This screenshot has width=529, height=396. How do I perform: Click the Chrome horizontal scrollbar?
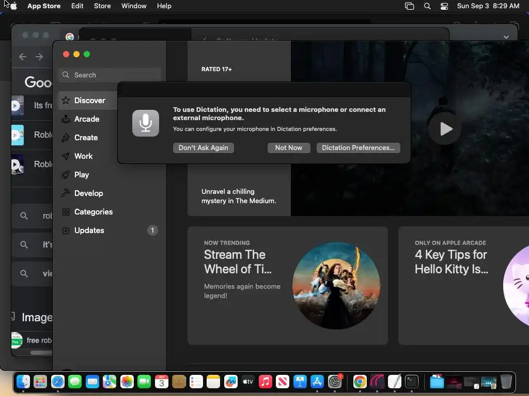[x=41, y=353]
